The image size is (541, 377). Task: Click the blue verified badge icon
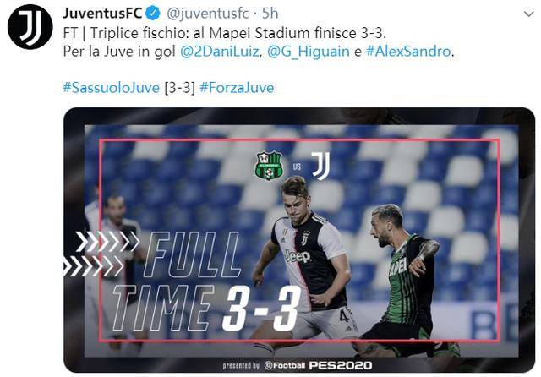tap(153, 14)
